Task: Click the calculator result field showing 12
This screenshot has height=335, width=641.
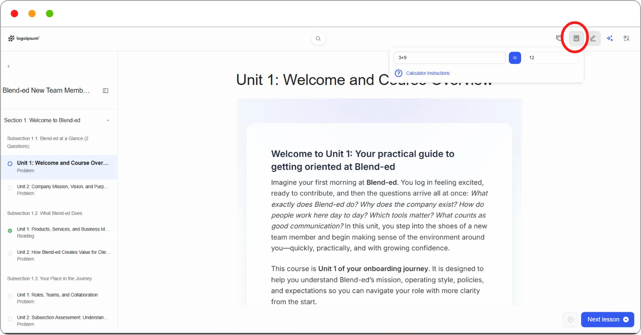Action: point(551,58)
